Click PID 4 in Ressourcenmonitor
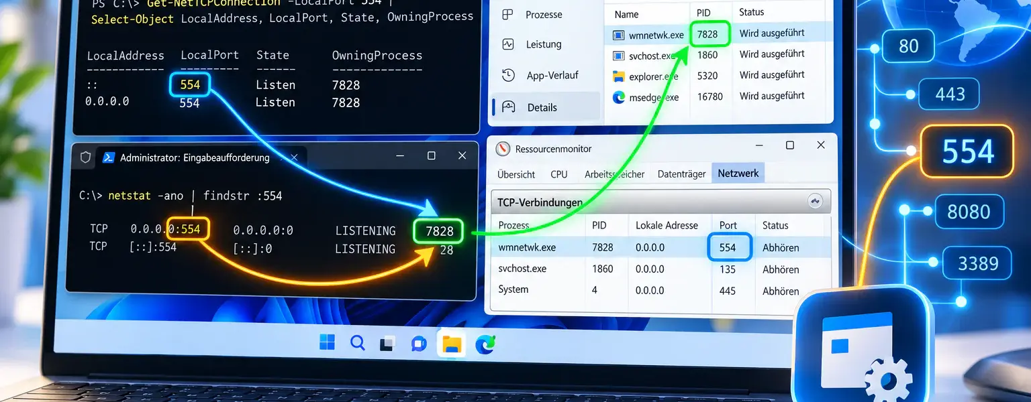Screen dimensions: 1031x402 [595, 291]
